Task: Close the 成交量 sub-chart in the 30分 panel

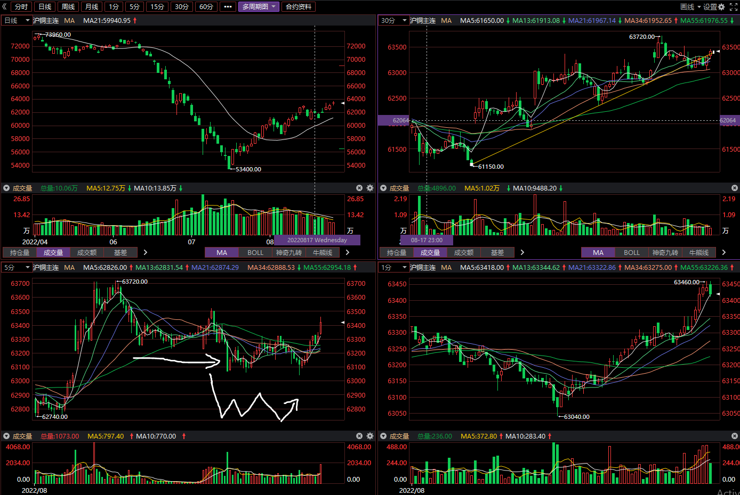Action: (735, 188)
